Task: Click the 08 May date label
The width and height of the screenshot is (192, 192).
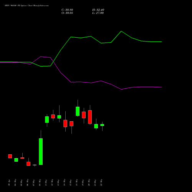Action: (40, 182)
